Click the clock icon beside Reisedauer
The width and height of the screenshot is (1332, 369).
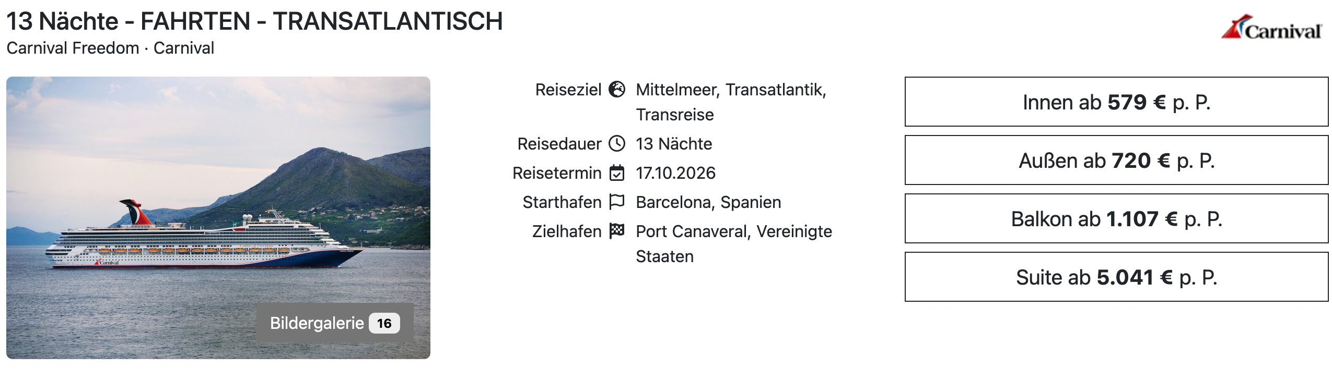(x=617, y=144)
